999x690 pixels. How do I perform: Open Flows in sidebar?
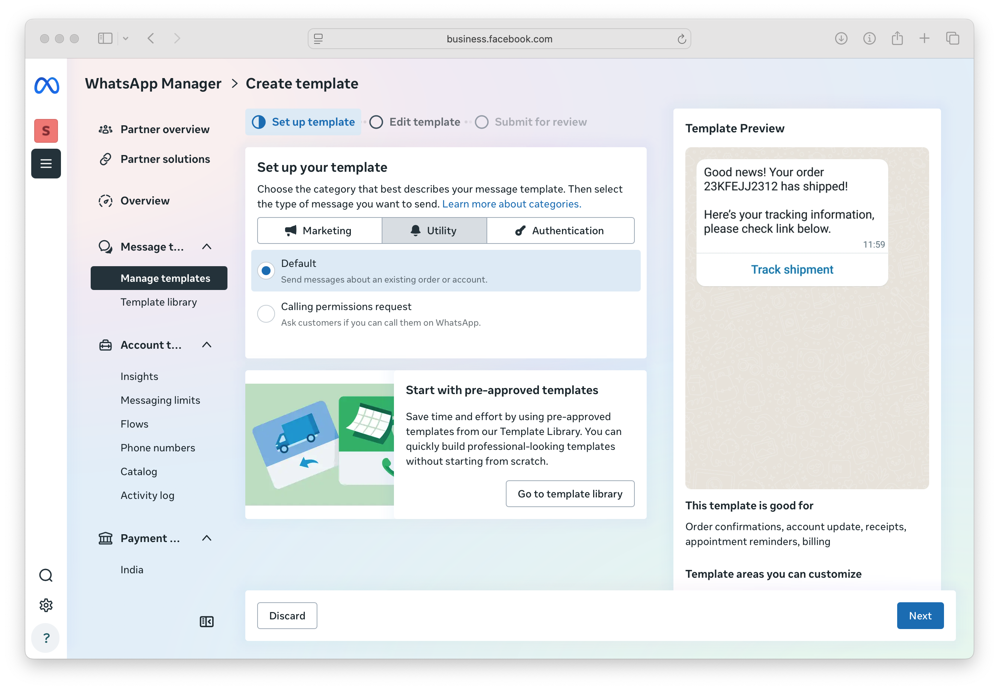point(135,424)
